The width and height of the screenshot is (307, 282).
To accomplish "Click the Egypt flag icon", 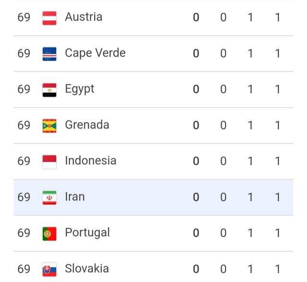I will click(49, 90).
